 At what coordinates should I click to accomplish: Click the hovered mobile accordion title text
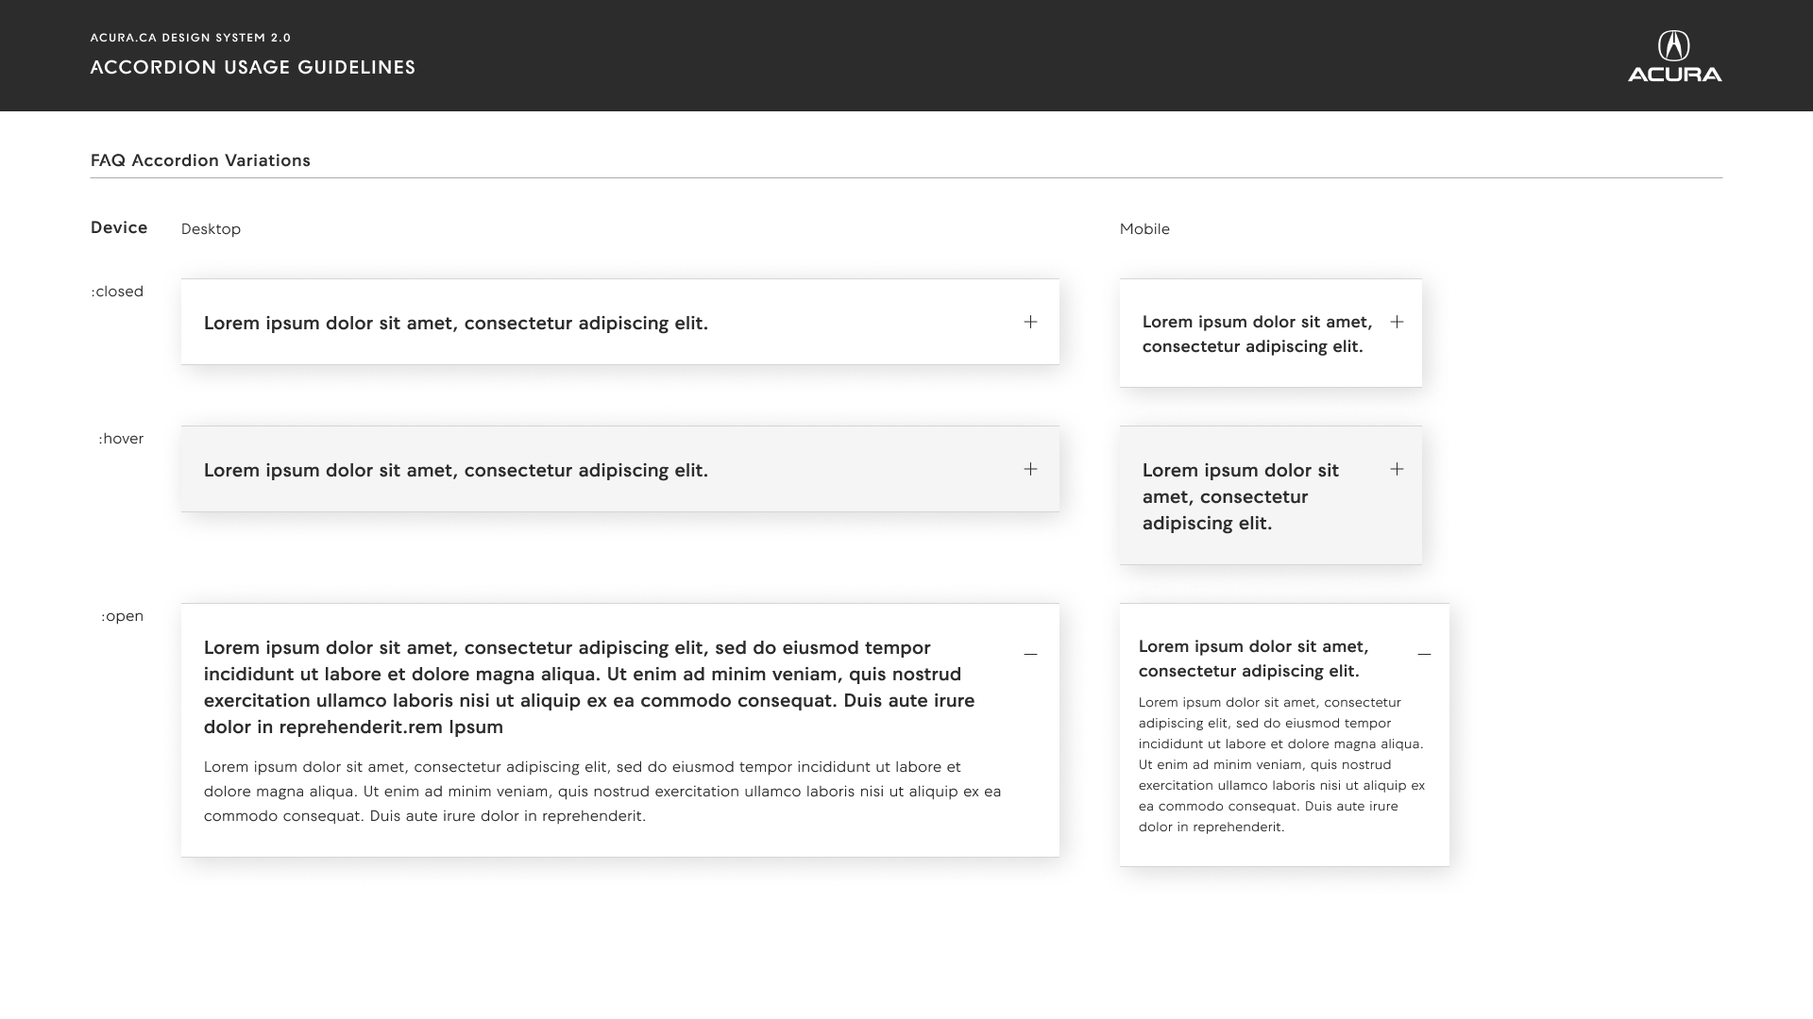pyautogui.click(x=1241, y=496)
